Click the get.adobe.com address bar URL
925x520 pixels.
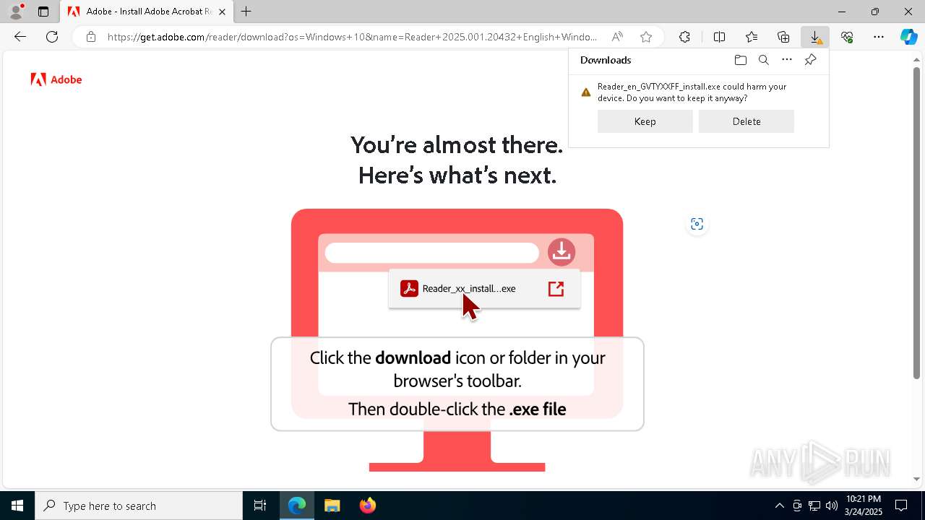point(352,37)
